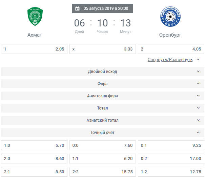The image size is (205, 177).
Task: Pick exact score 1:0 at 5.70
Action: (34, 145)
